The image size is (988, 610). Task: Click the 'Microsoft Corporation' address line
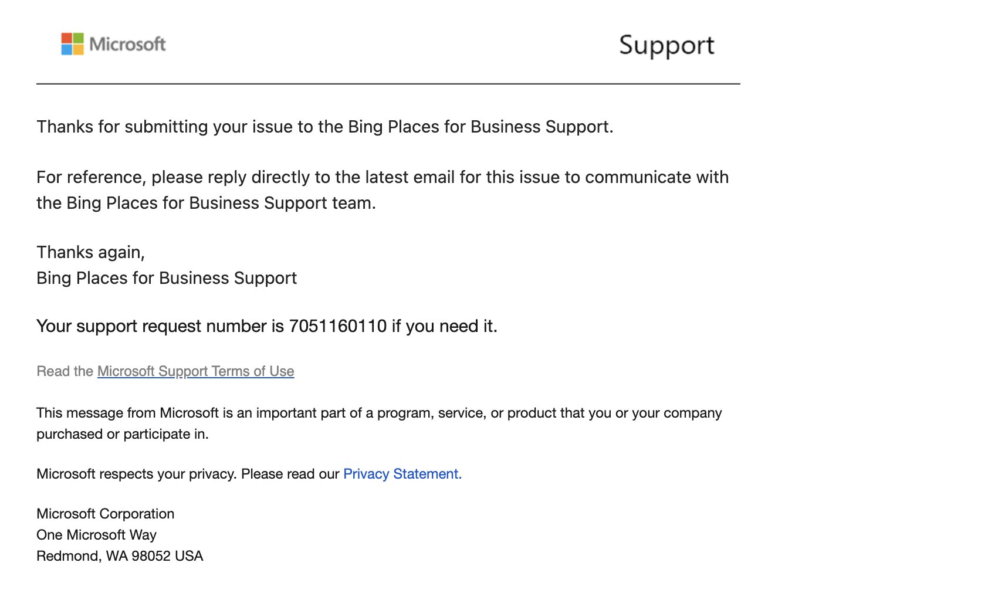(x=106, y=514)
